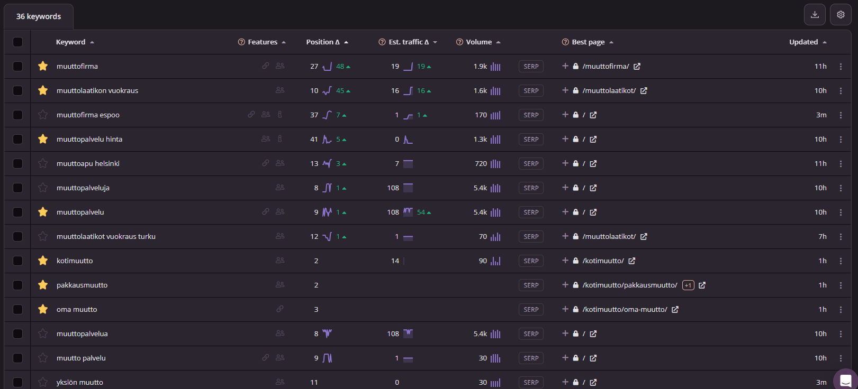Open the /muuttolaatikot/ page in muuttolaatikon vuokraus row
The width and height of the screenshot is (858, 389).
point(609,91)
